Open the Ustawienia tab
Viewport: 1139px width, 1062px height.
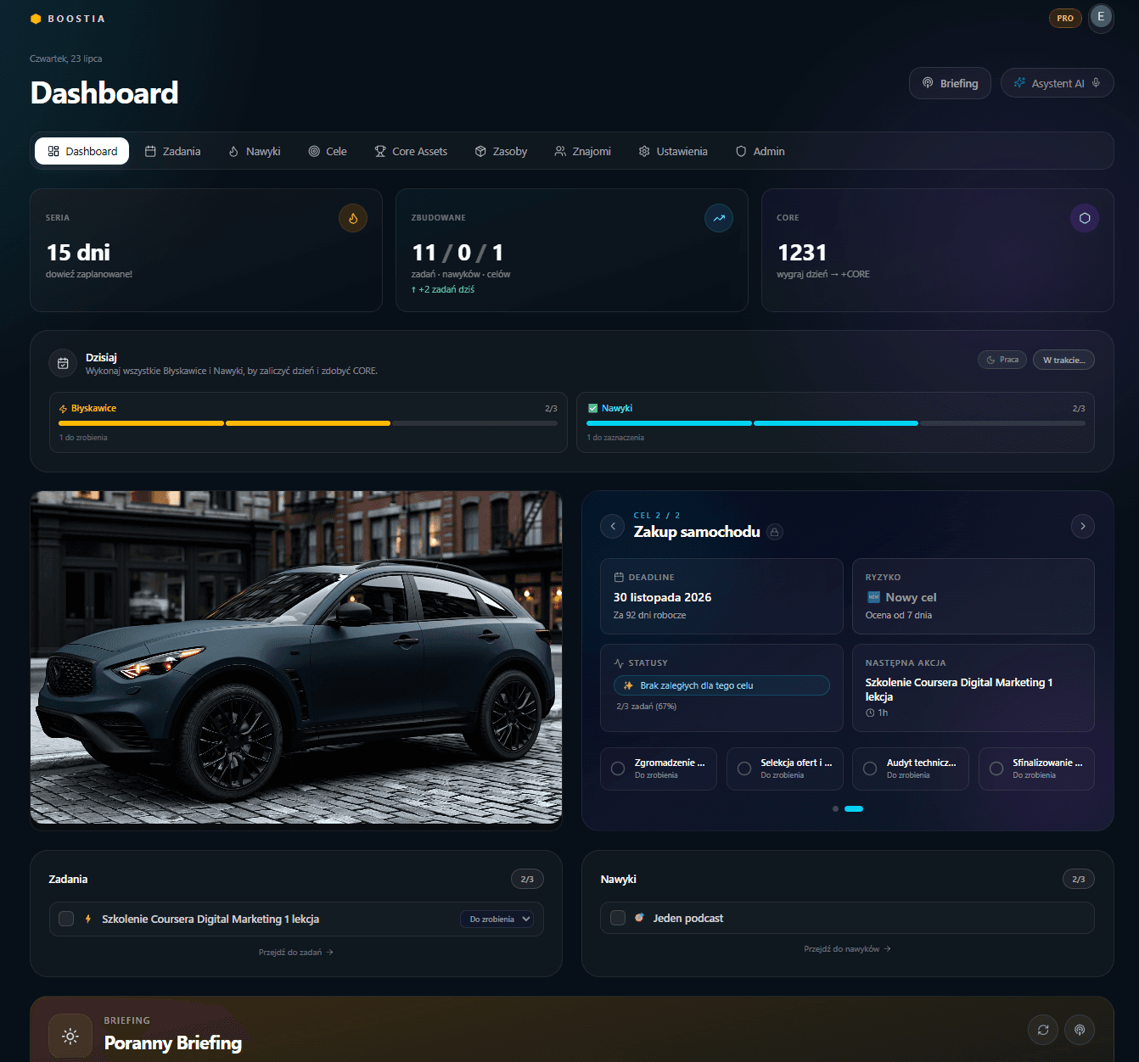pyautogui.click(x=673, y=151)
